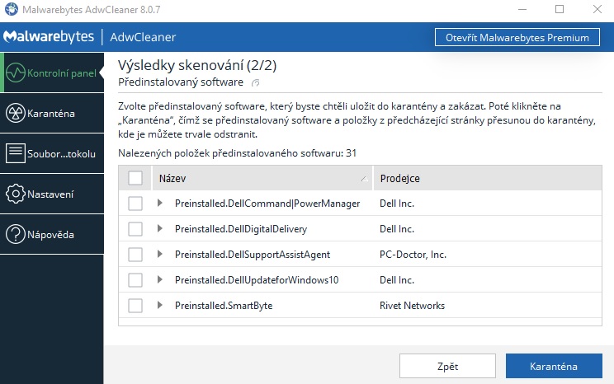Check the Preinstalled.DellUpdateforWindows10 checkbox

coord(135,280)
